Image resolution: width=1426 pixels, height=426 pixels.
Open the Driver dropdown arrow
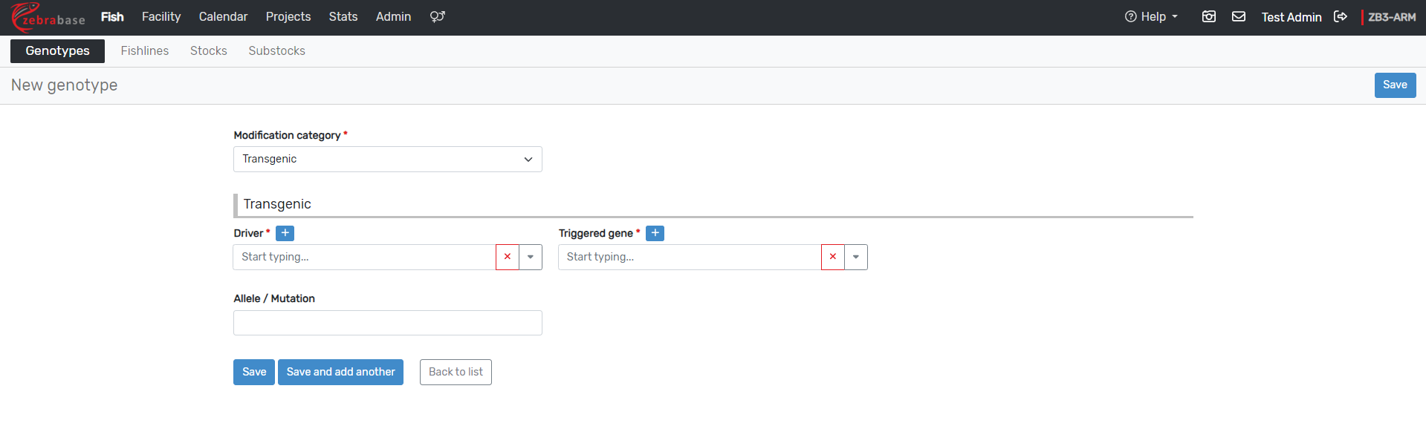tap(531, 257)
